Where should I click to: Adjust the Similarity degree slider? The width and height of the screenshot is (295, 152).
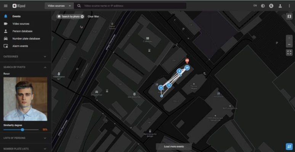click(22, 130)
